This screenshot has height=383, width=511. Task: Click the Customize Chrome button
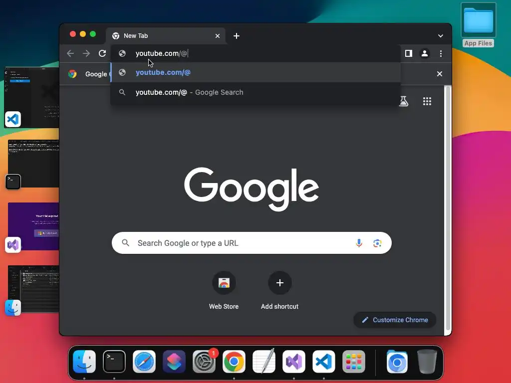(395, 320)
